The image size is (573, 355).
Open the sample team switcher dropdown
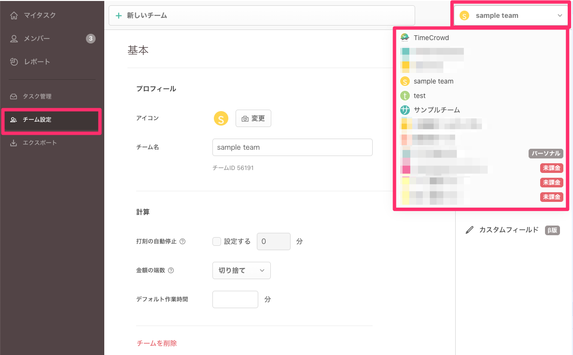click(511, 15)
